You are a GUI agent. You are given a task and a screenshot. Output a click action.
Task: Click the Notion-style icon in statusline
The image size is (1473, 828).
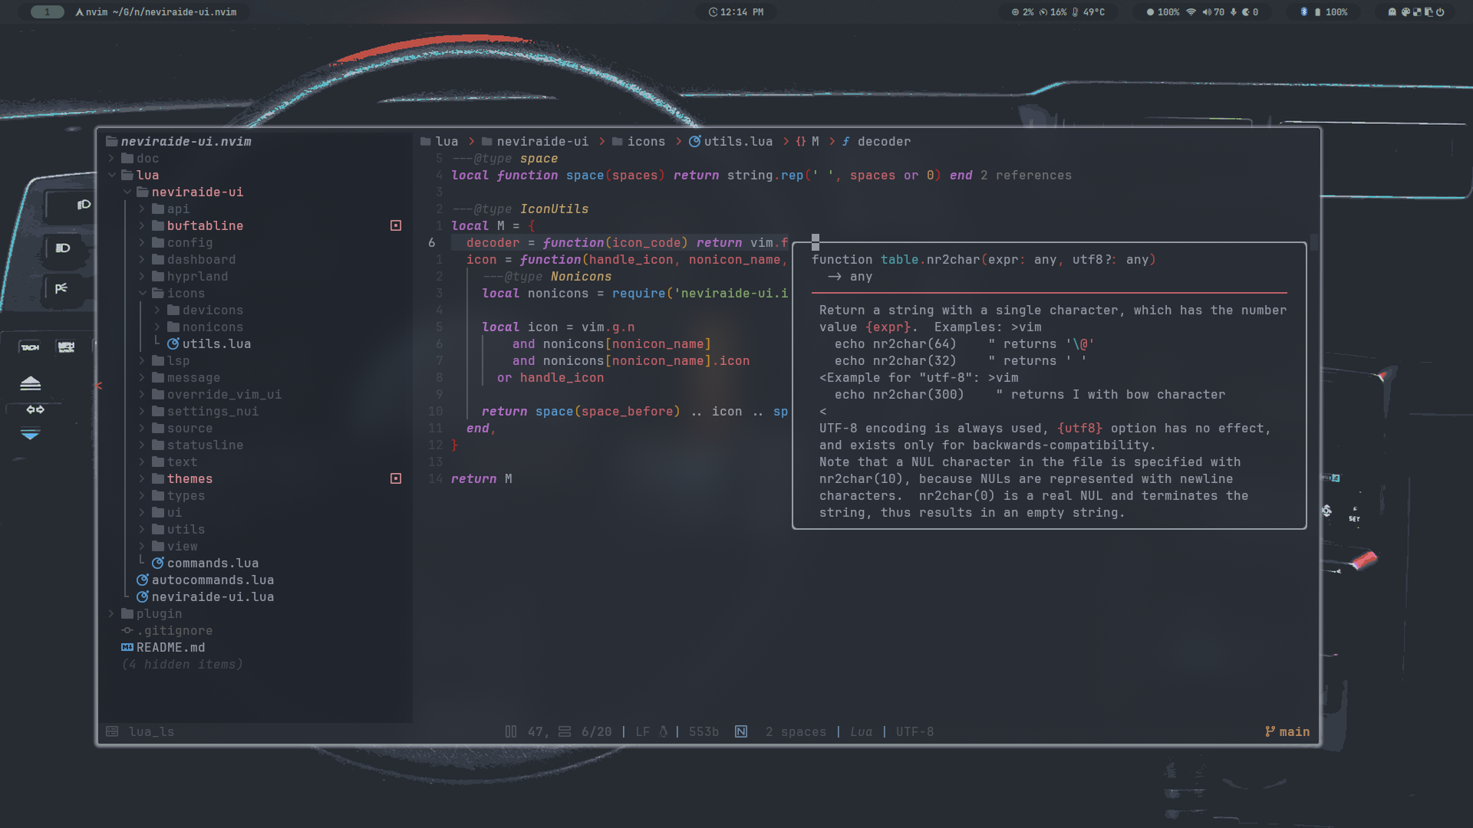point(741,731)
